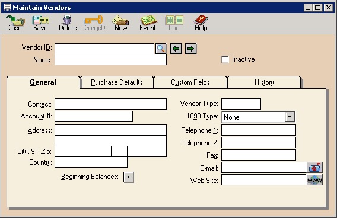Click into the Name field
Screen dimensions: 337x218
(x=111, y=59)
